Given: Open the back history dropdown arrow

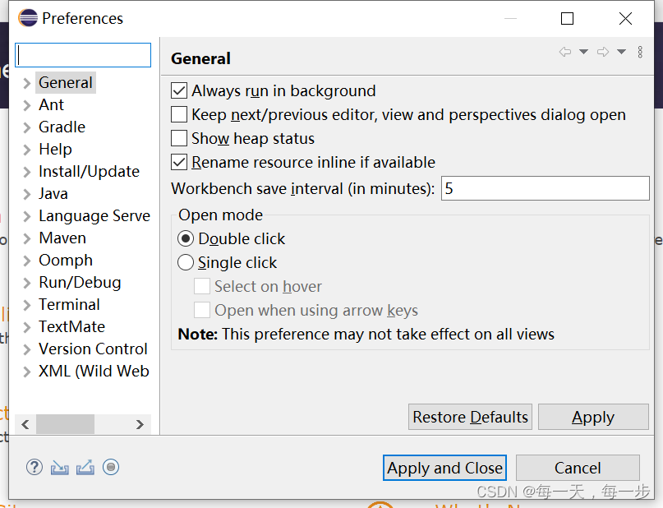Looking at the screenshot, I should [x=583, y=52].
